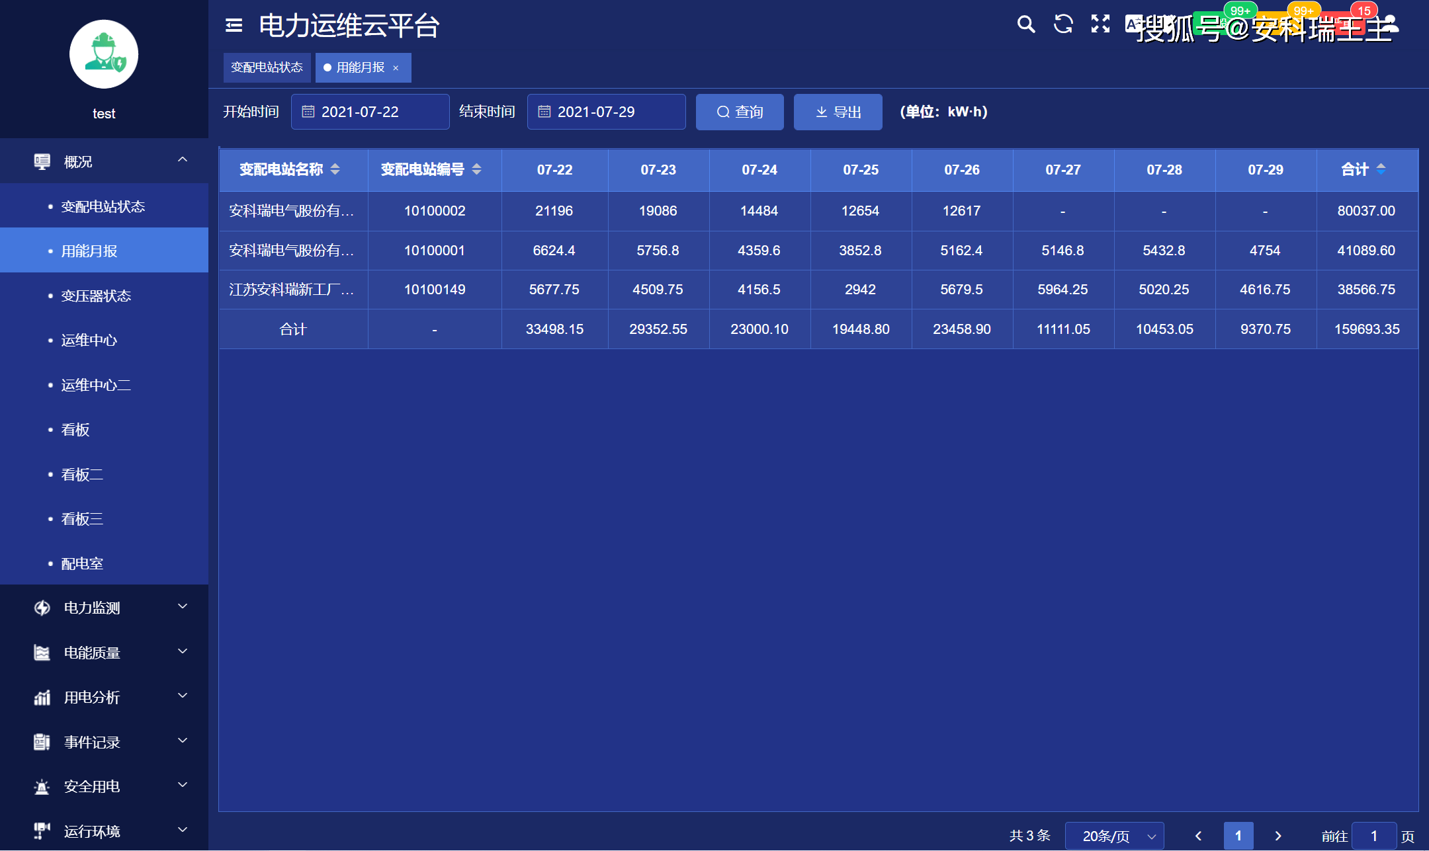
Task: Click the 用电分析 bar chart icon
Action: click(x=42, y=697)
